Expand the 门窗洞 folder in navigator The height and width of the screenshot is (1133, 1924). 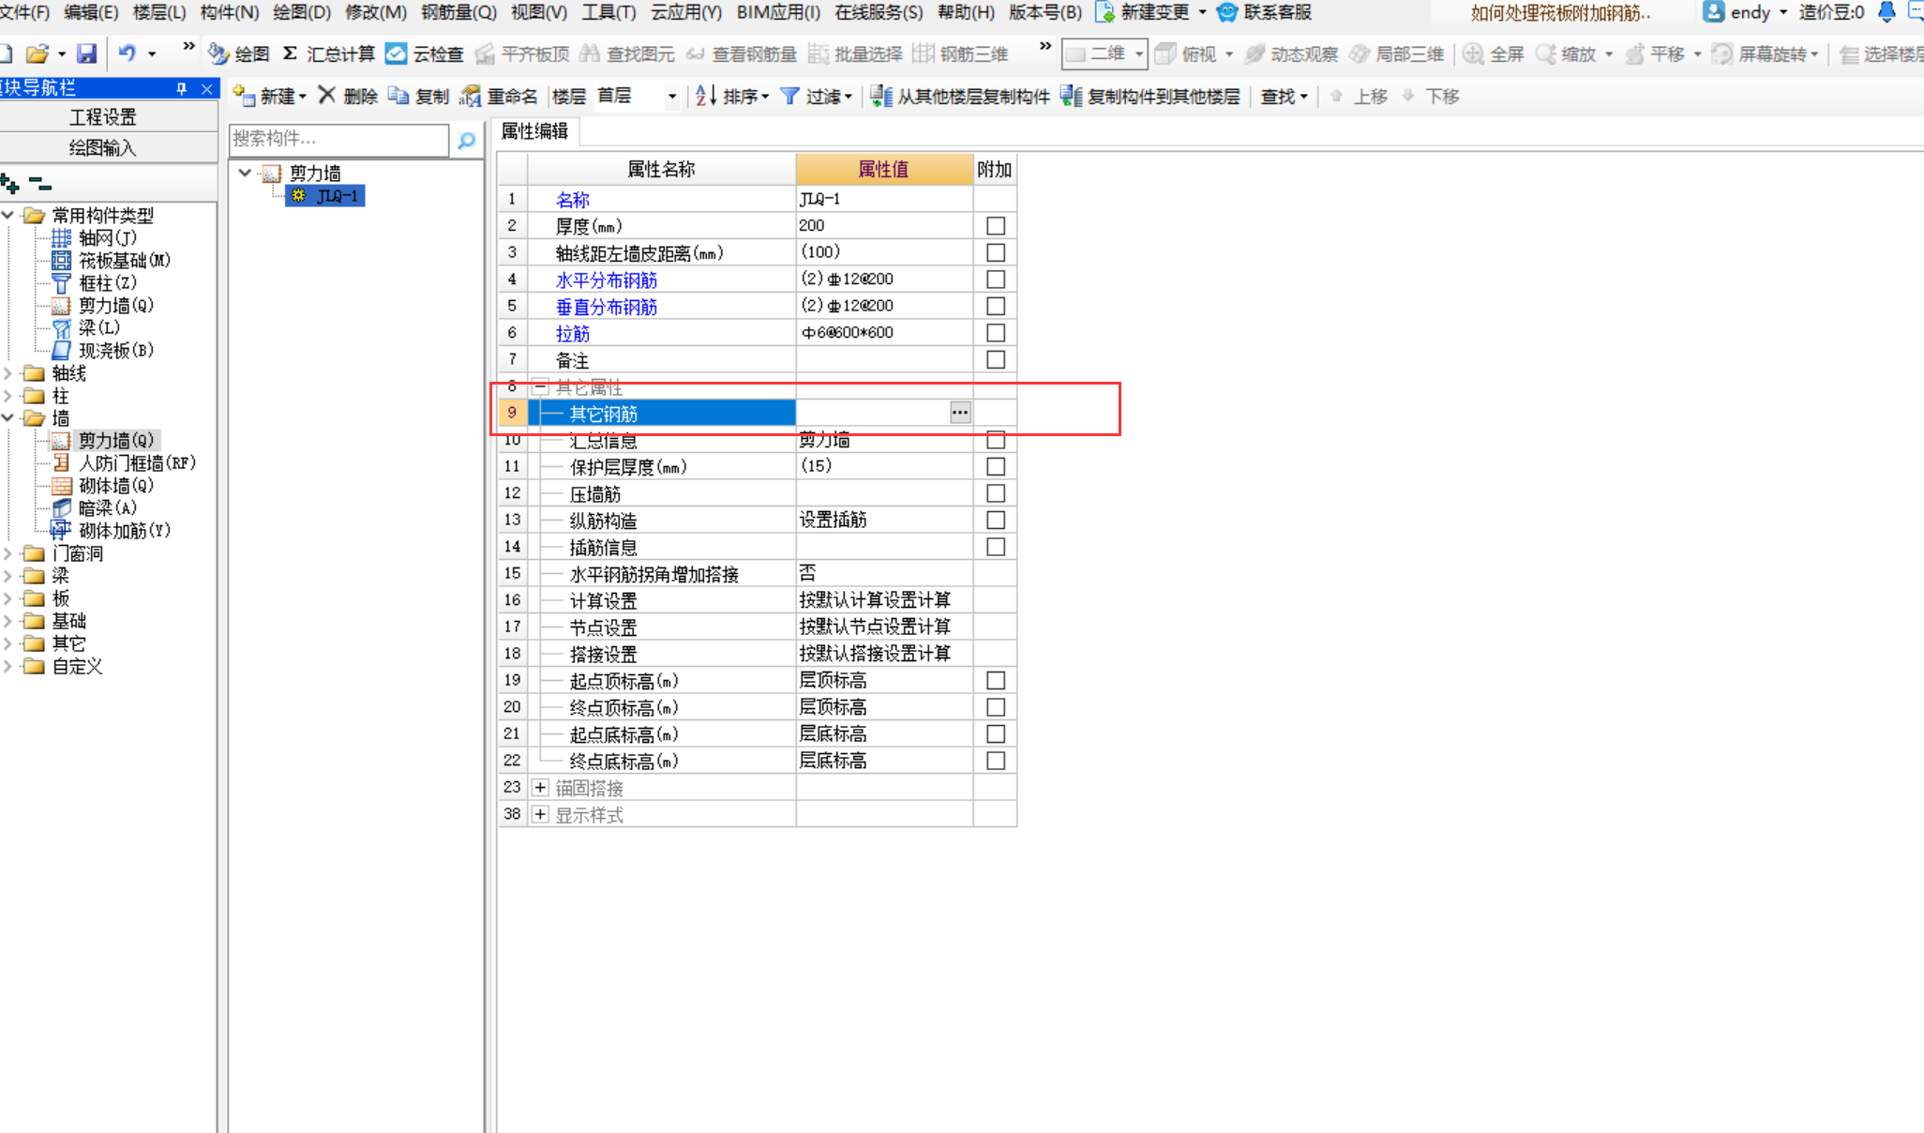point(8,553)
